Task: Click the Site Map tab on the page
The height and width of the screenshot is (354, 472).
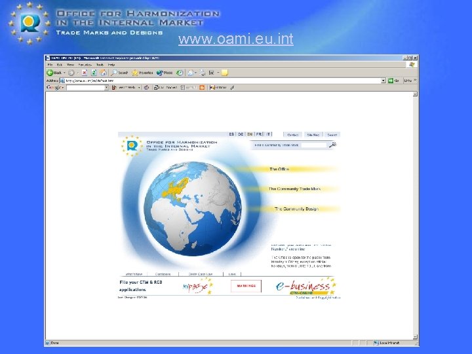Action: [x=313, y=135]
